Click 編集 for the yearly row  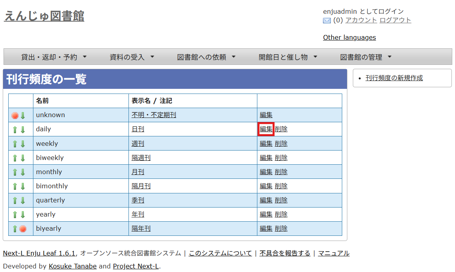click(x=266, y=214)
